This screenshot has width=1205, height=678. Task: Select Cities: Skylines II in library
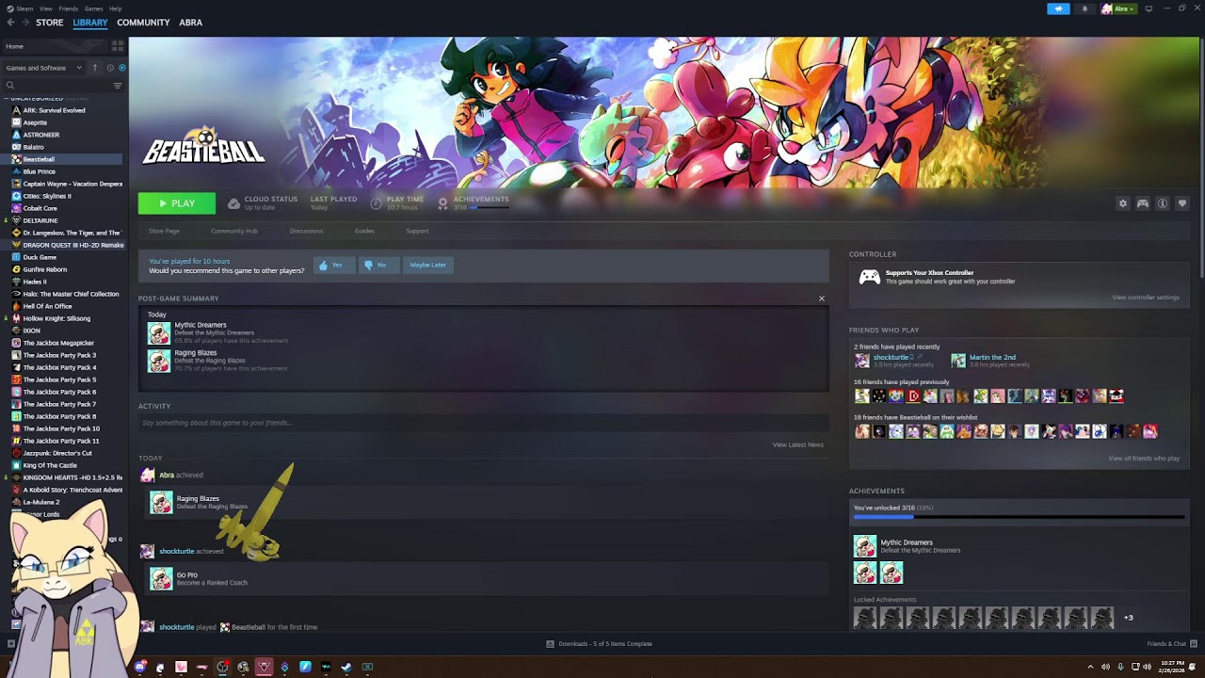pos(47,196)
